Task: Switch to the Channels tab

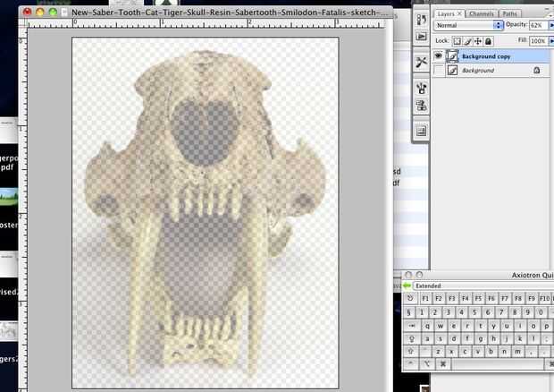Action: (x=482, y=13)
